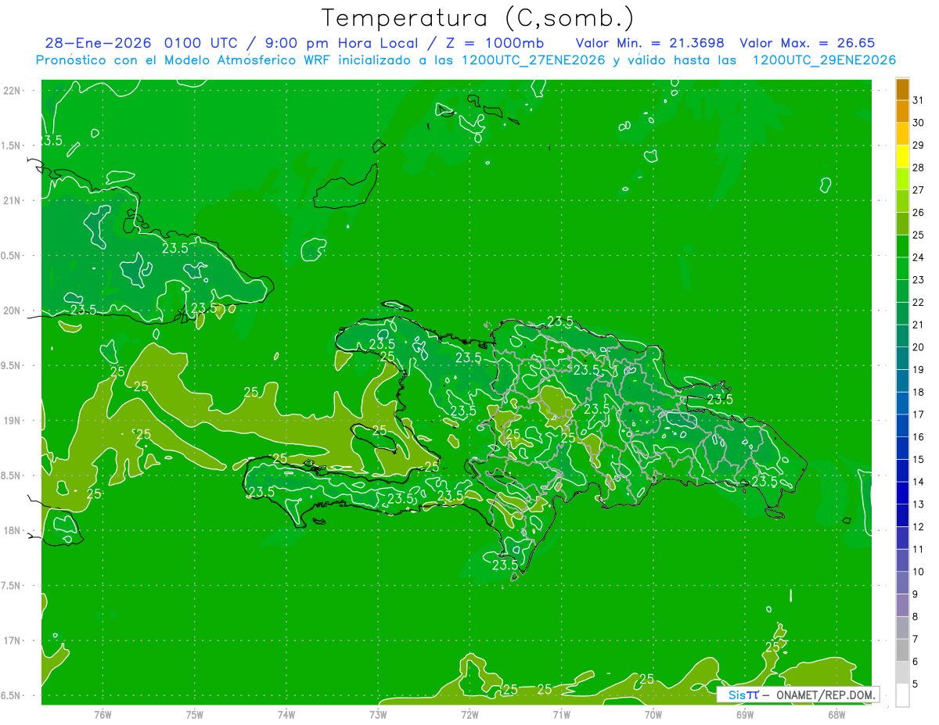
Task: Click the colorbar scale value "8"
Action: coord(916,617)
